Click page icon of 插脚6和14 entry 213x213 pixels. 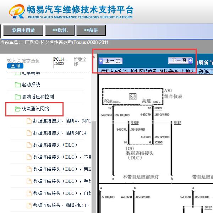point(29,133)
